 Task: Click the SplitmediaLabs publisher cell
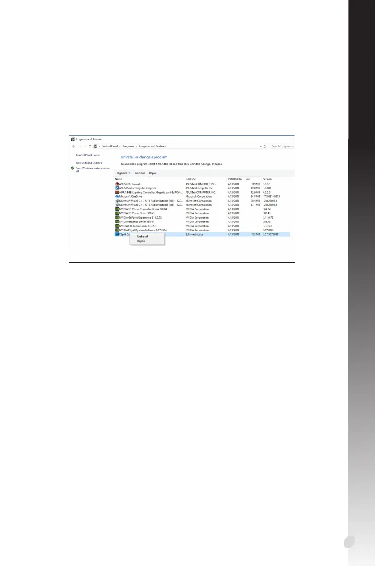click(195, 234)
